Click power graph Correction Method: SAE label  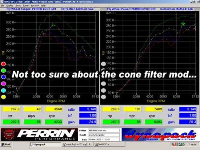176,9
